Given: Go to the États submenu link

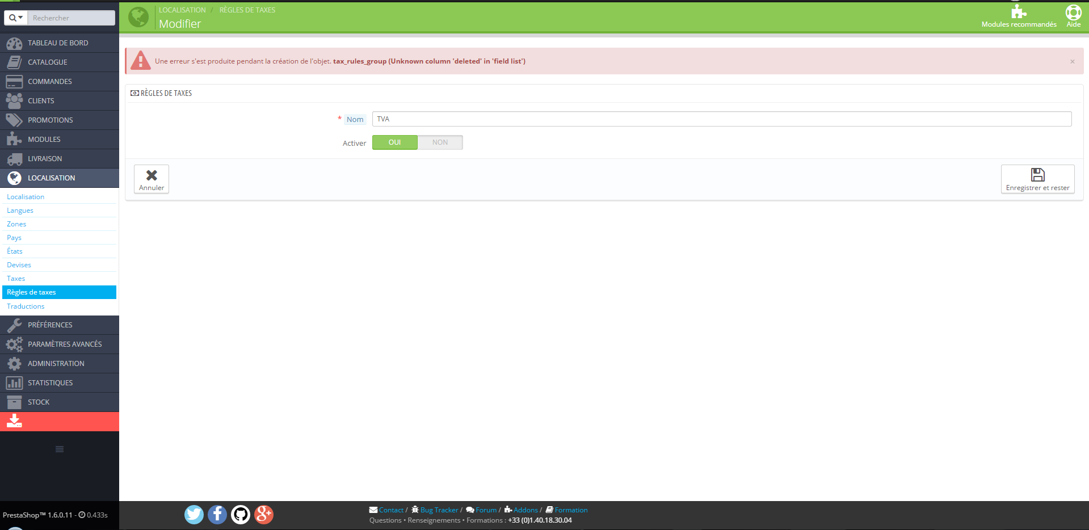Looking at the screenshot, I should [x=15, y=251].
